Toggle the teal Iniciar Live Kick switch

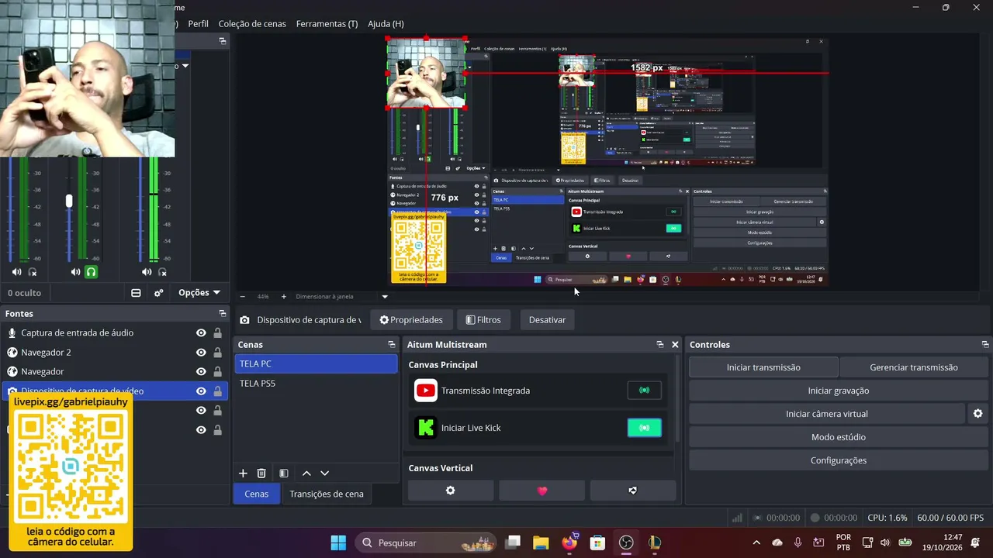645,428
